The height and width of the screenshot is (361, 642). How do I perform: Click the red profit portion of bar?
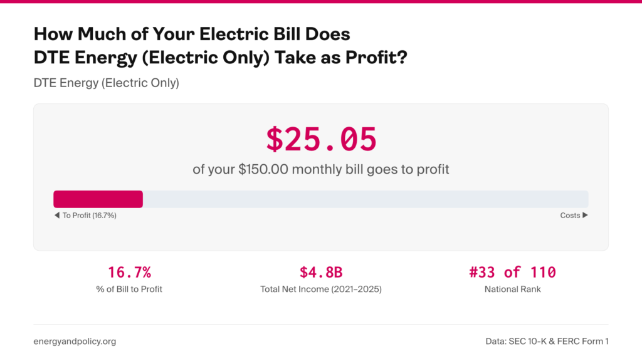98,199
